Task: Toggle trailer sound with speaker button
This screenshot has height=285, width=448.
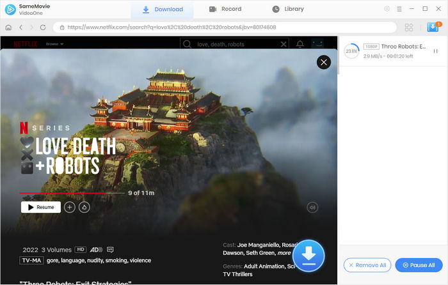Action: 312,207
